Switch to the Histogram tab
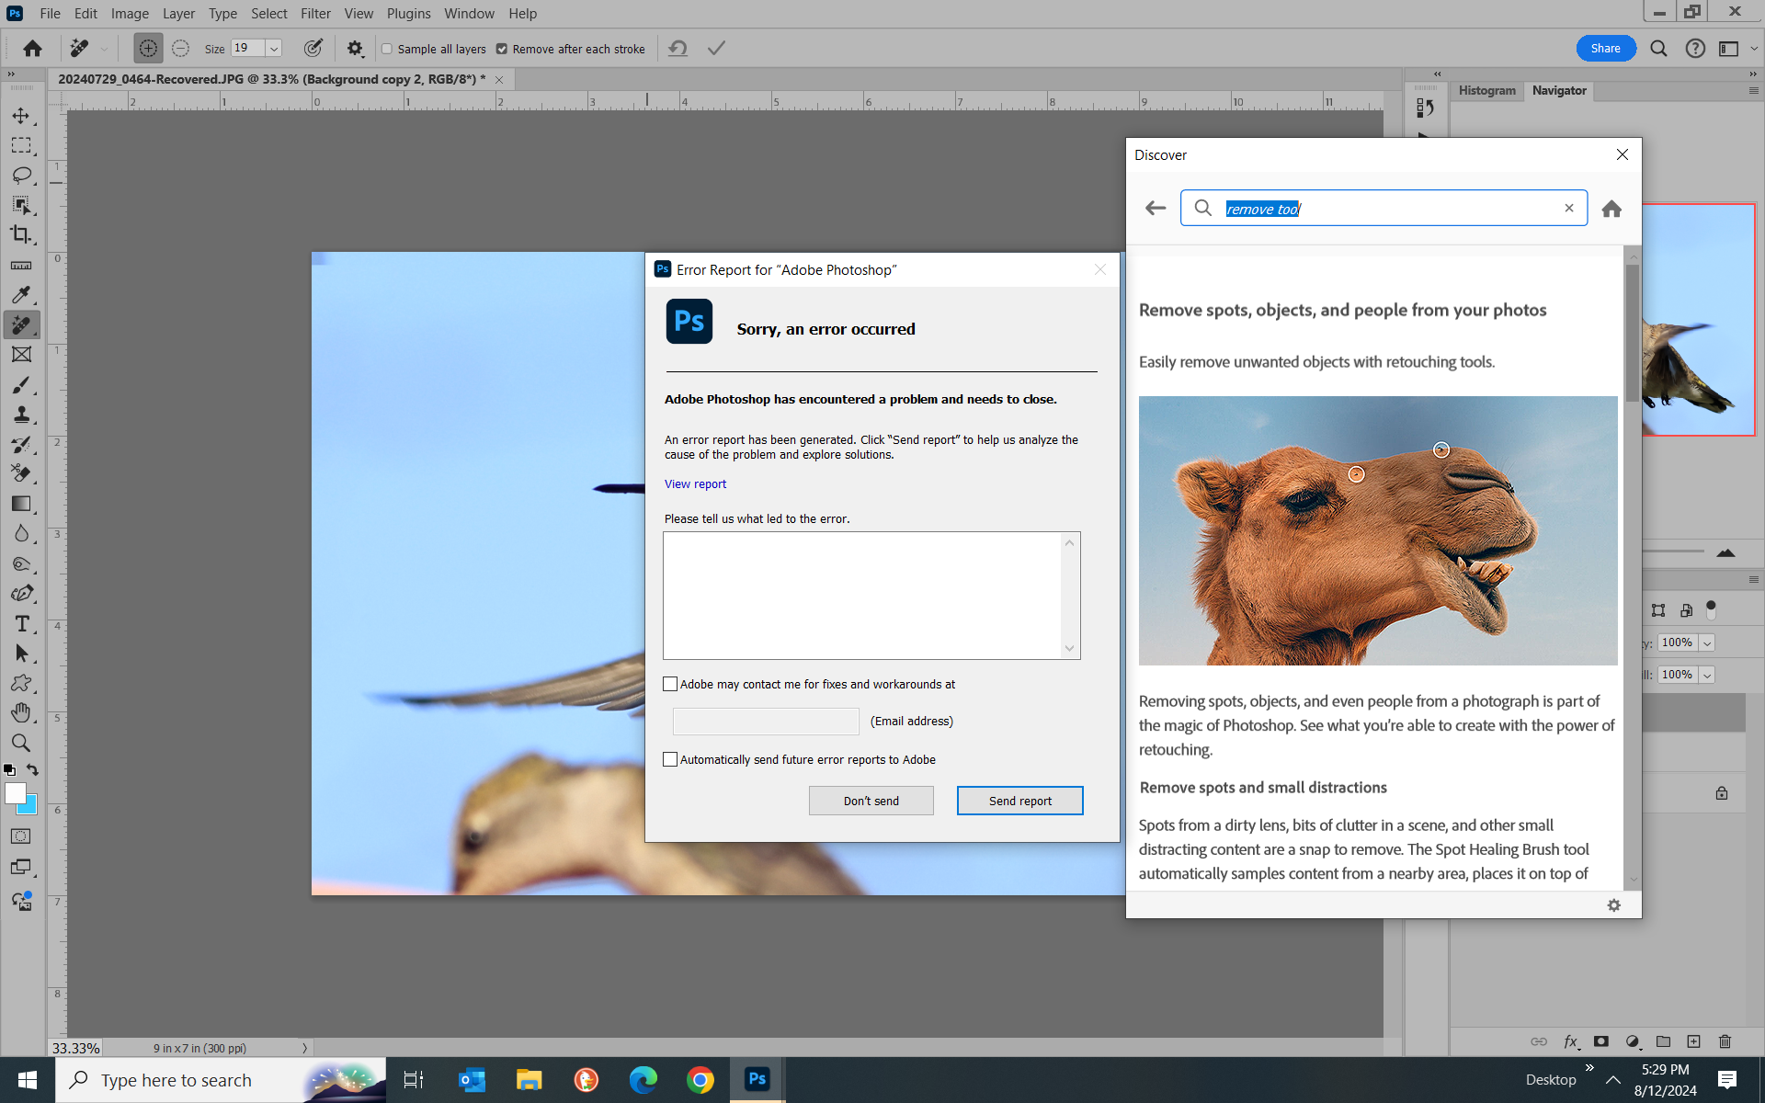 (x=1486, y=90)
